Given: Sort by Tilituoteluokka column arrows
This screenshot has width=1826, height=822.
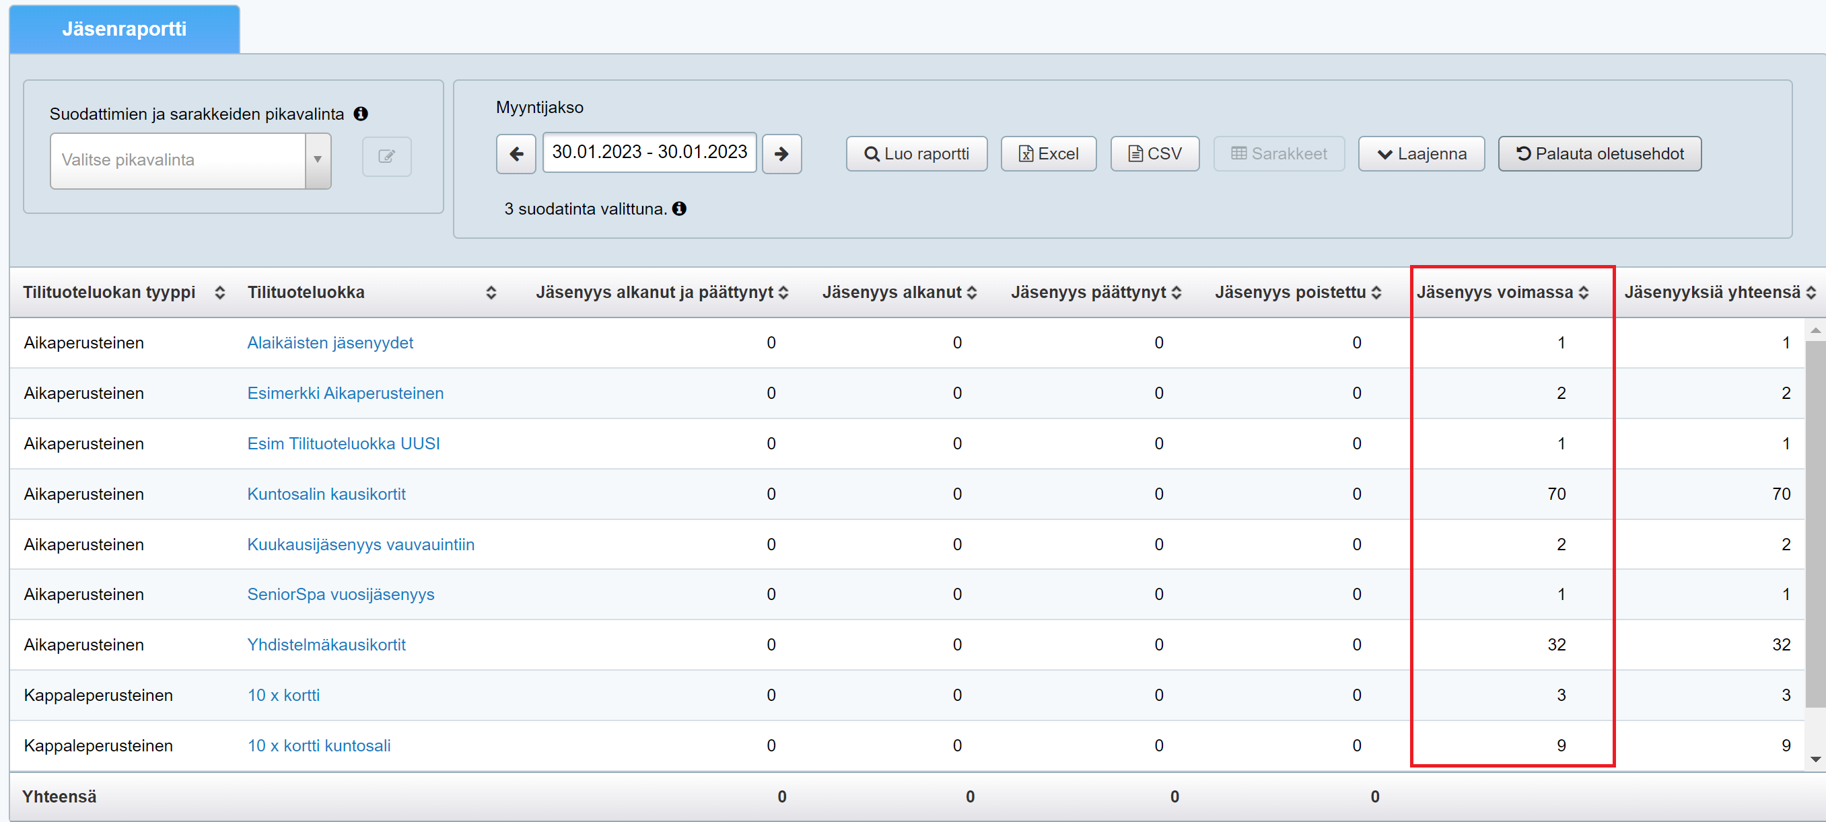Looking at the screenshot, I should tap(491, 293).
